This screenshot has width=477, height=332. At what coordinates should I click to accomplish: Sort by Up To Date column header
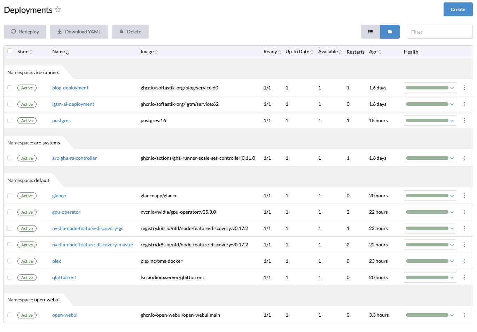tap(299, 52)
